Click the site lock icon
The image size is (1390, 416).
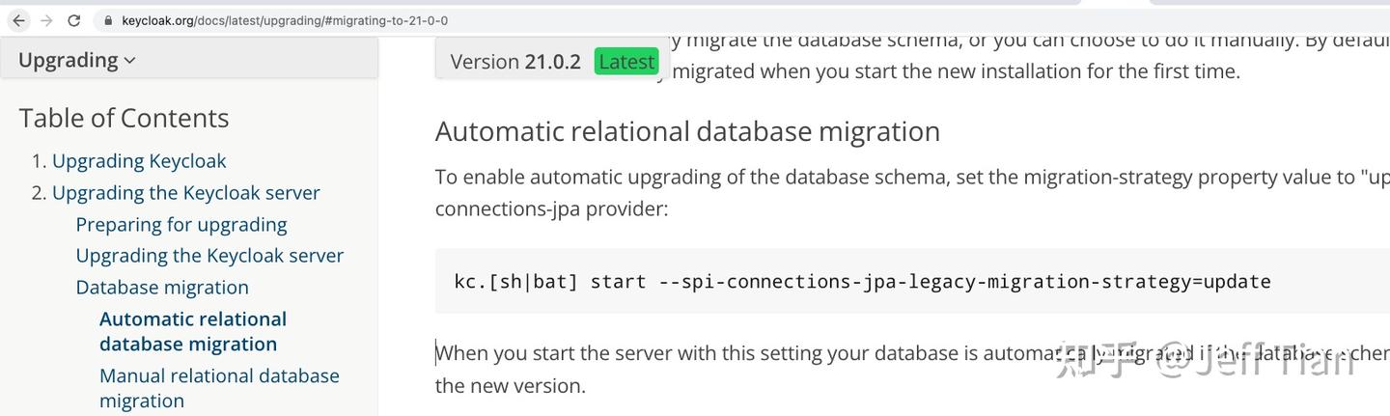(107, 20)
